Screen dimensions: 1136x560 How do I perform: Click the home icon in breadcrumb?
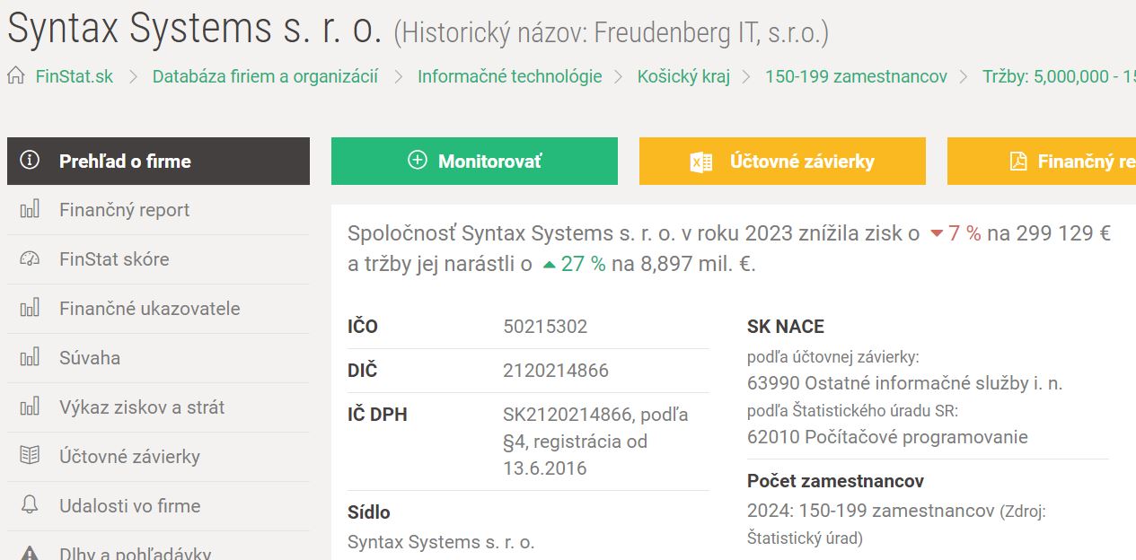coord(16,76)
